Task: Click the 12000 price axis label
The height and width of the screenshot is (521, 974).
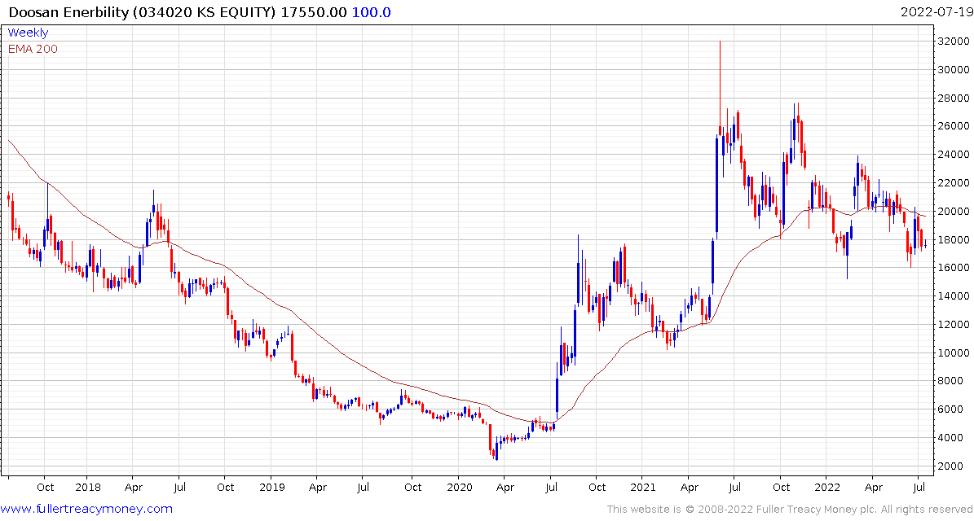Action: [954, 324]
